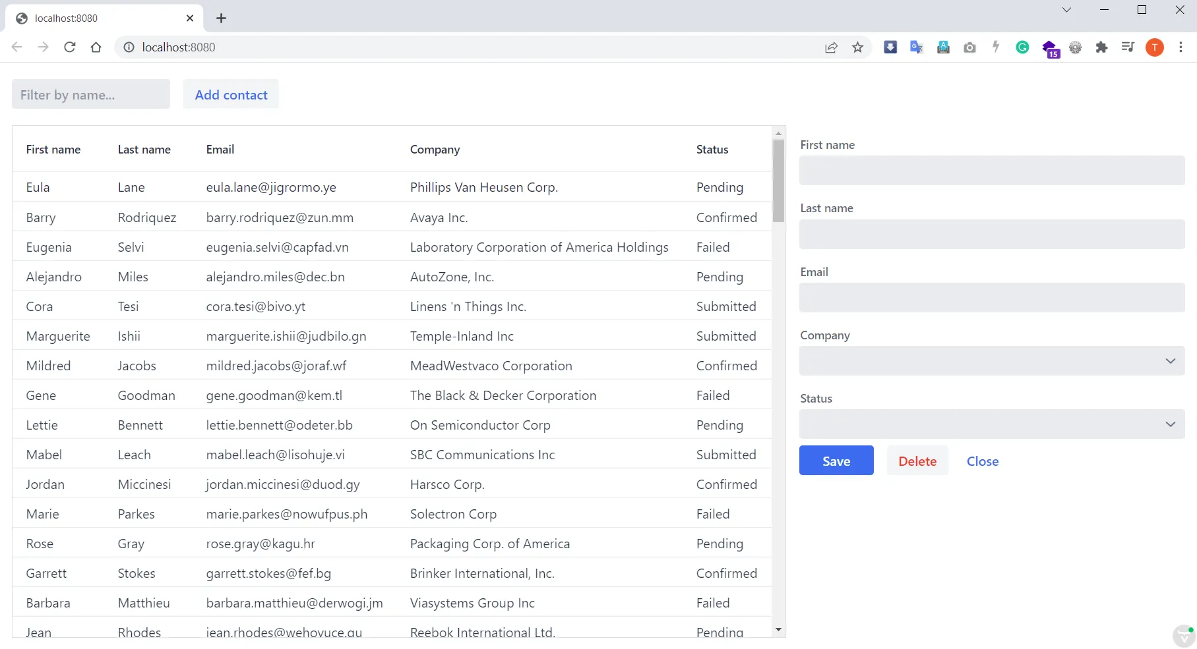The image size is (1197, 649).
Task: Open a new browser tab
Action: coord(221,18)
